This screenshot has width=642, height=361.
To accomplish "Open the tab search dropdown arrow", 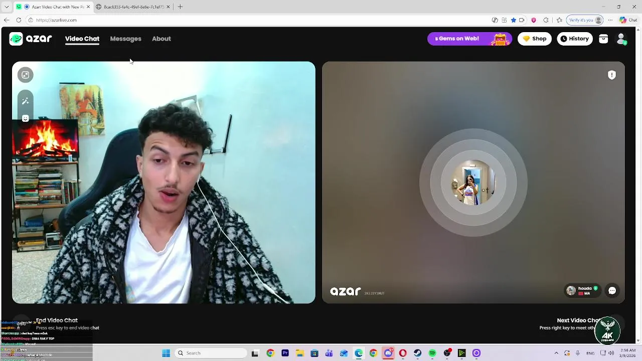I will [7, 7].
